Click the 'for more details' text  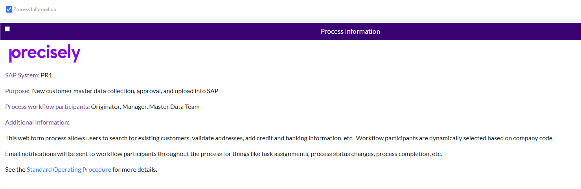pos(135,170)
